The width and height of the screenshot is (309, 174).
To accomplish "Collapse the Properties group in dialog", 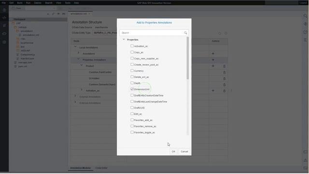I will click(124, 40).
